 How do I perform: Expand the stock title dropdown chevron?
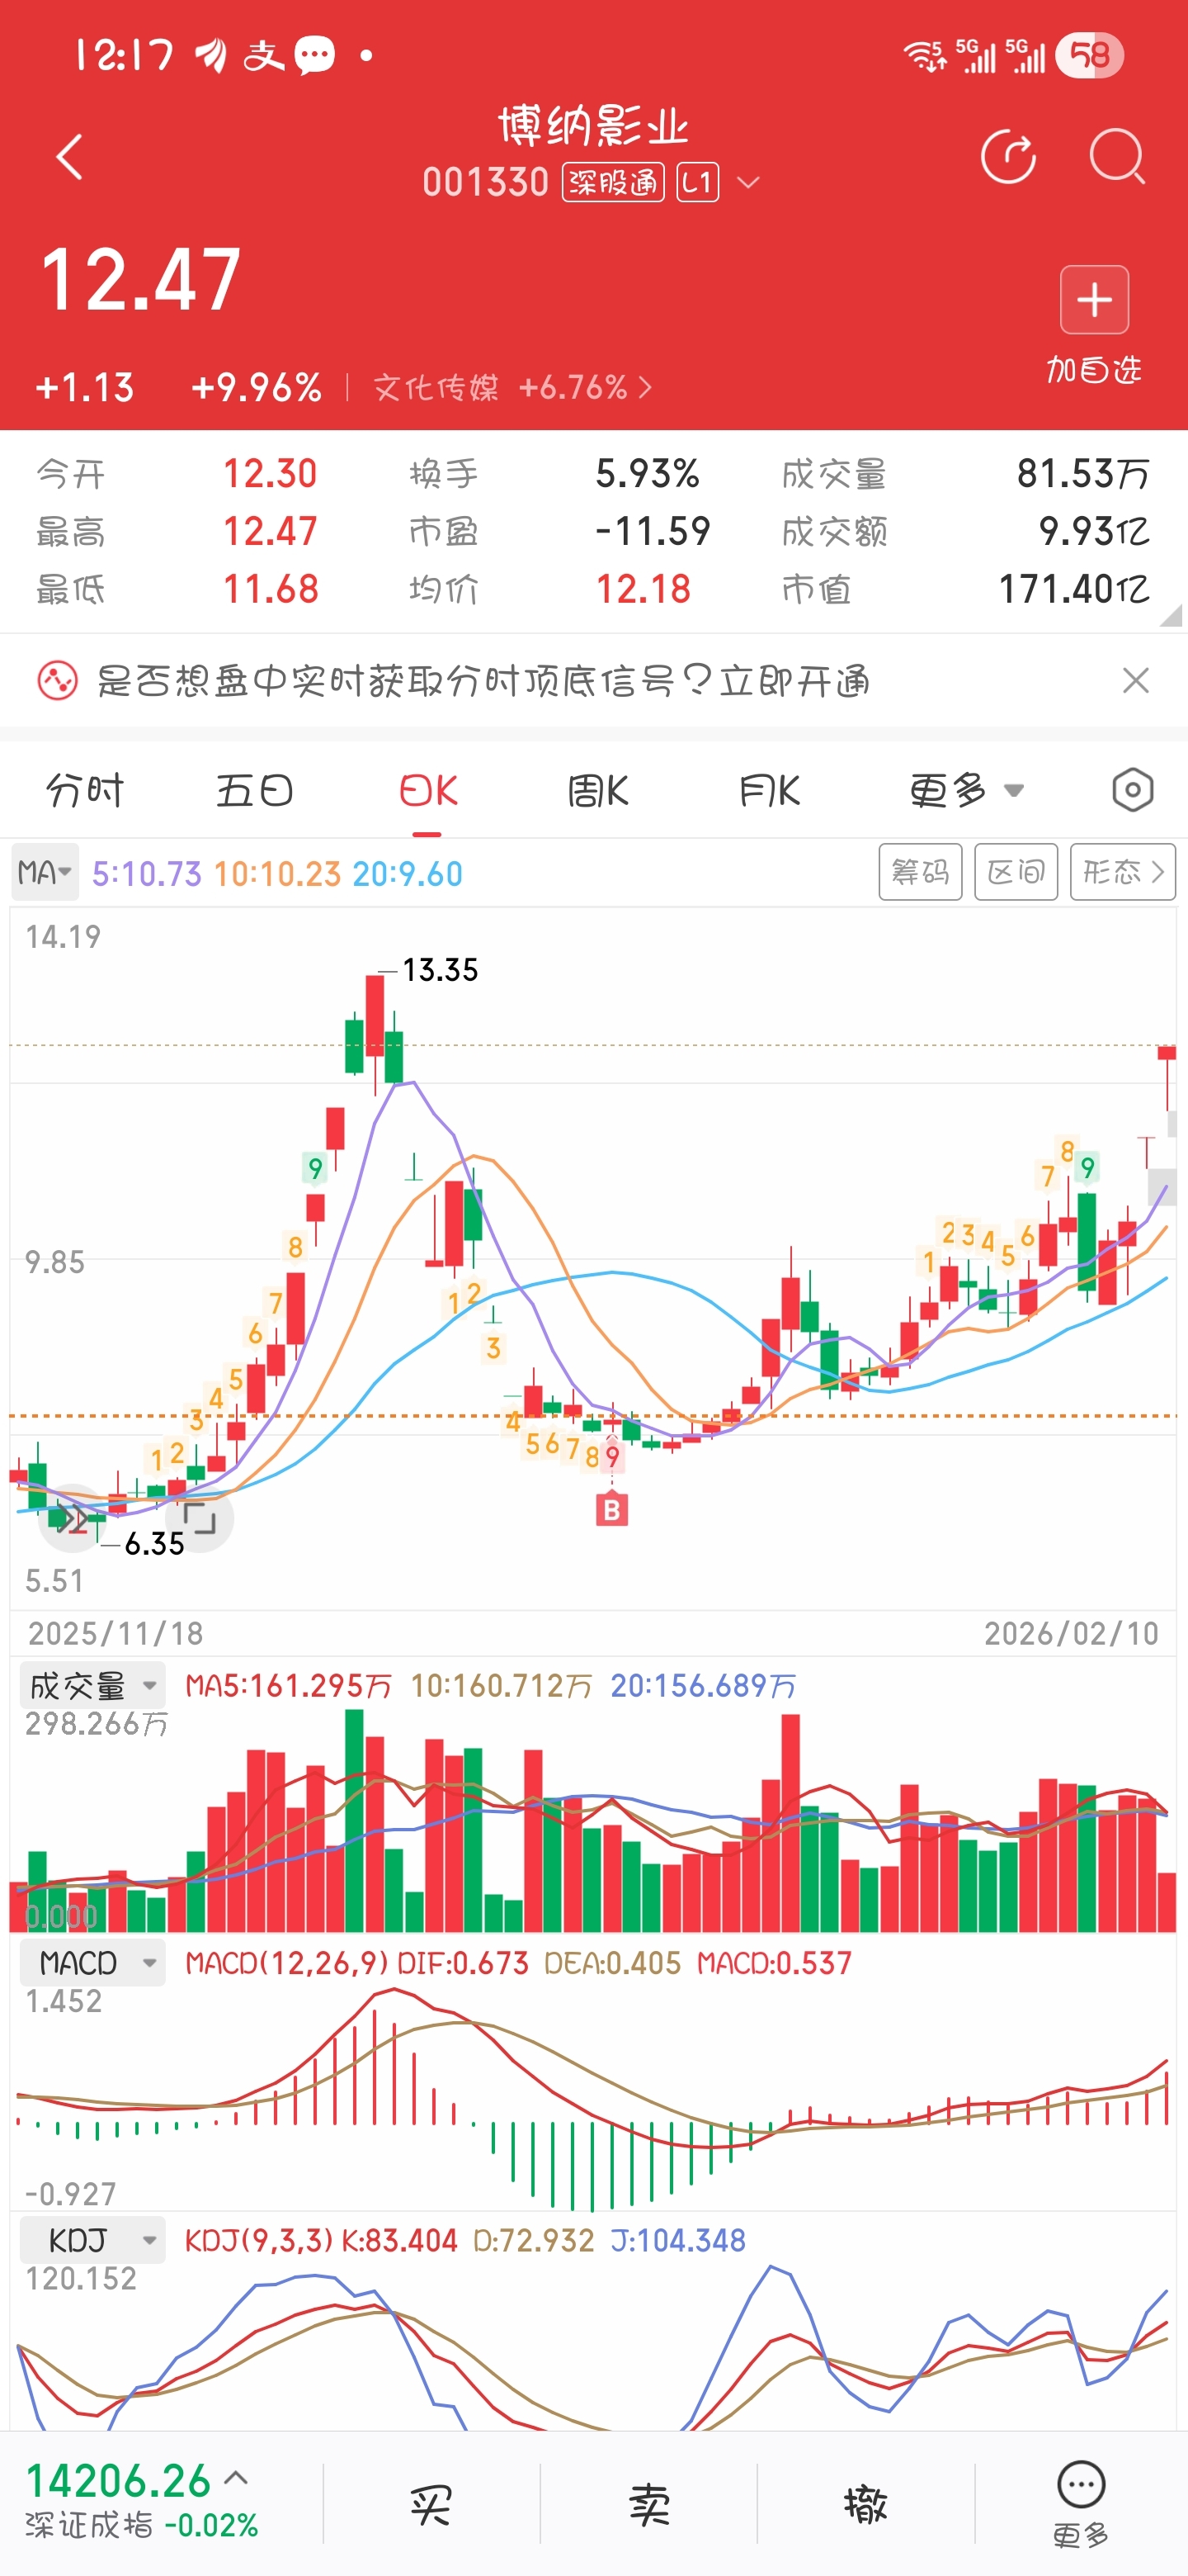(x=747, y=183)
